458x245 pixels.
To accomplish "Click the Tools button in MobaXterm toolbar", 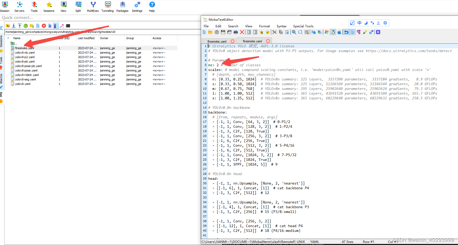I will pyautogui.click(x=34, y=7).
